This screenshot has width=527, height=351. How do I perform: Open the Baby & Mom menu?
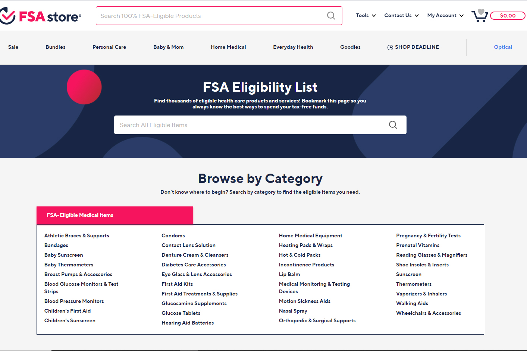click(x=168, y=47)
